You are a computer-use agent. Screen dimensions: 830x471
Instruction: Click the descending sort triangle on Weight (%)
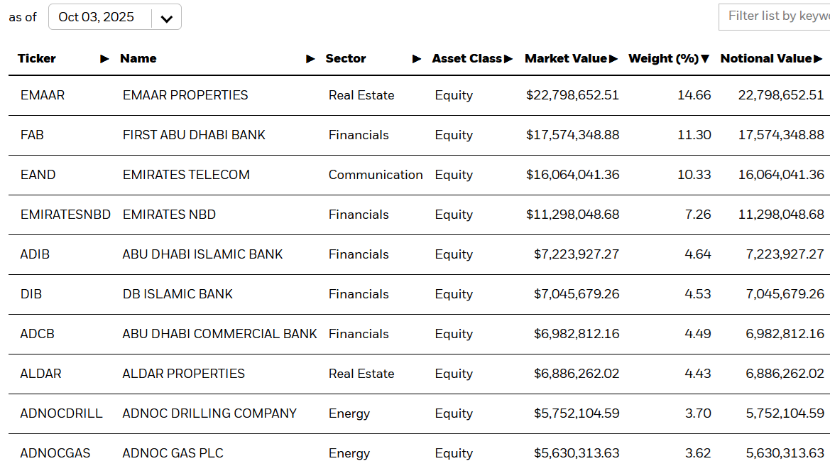coord(704,59)
